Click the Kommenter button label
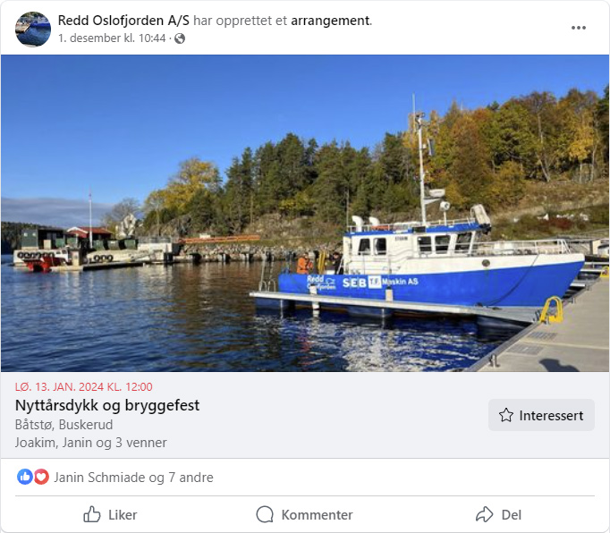 317,515
